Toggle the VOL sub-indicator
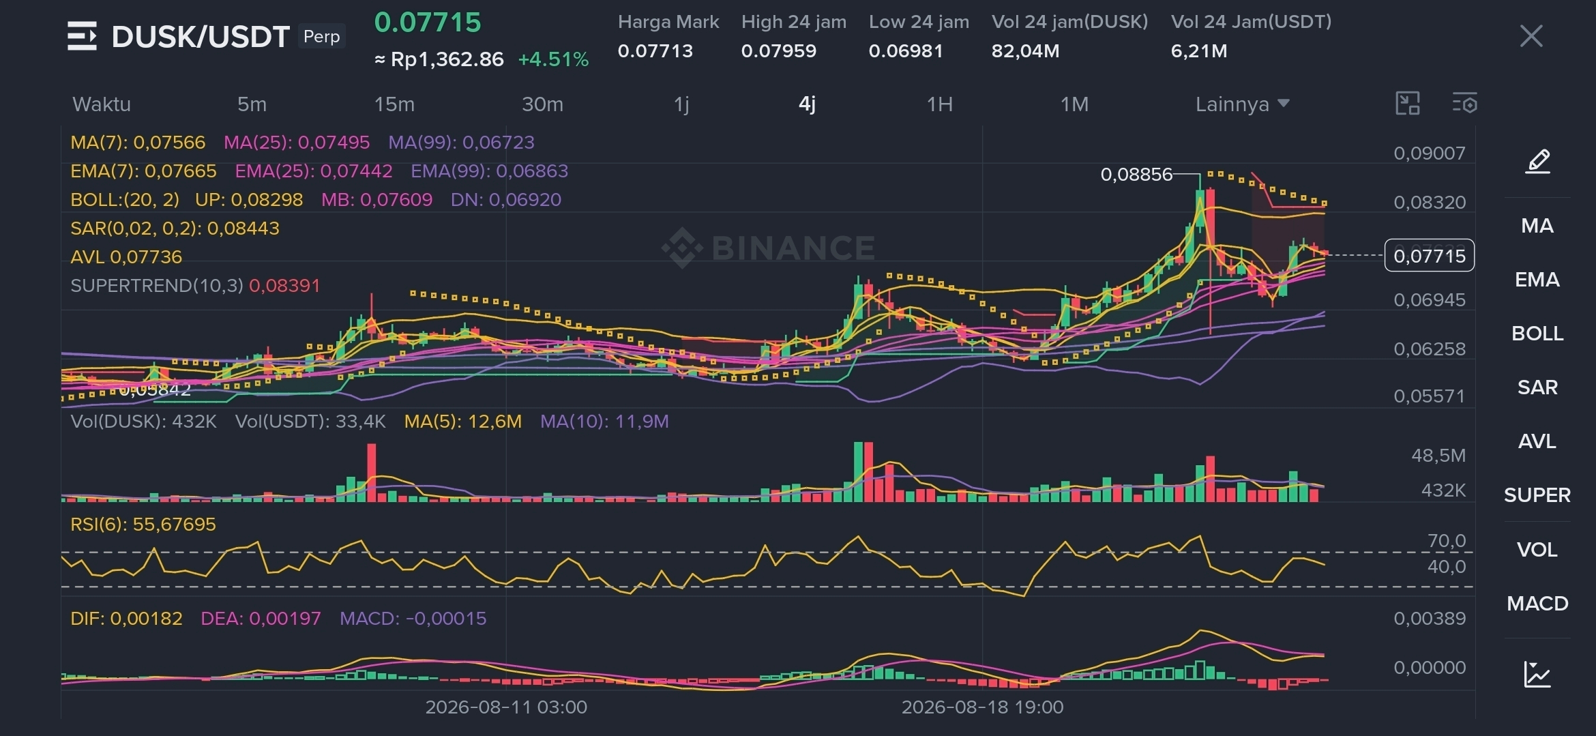The image size is (1596, 736). point(1537,550)
